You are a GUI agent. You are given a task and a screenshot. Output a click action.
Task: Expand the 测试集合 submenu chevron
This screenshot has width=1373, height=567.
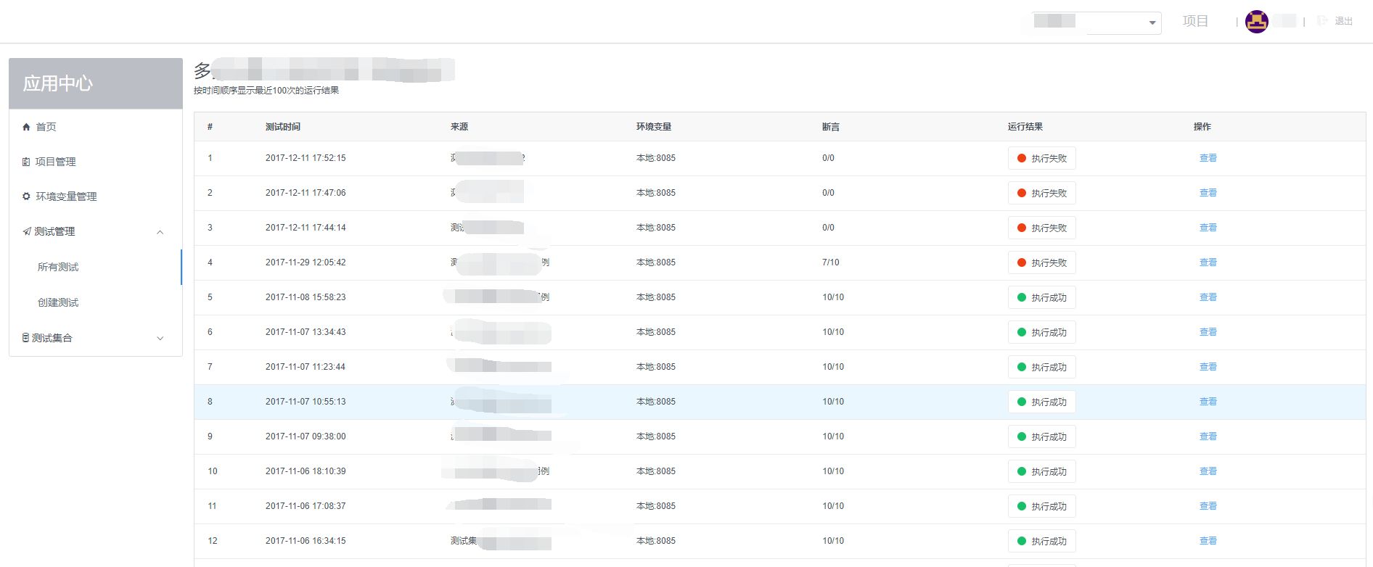(x=160, y=339)
